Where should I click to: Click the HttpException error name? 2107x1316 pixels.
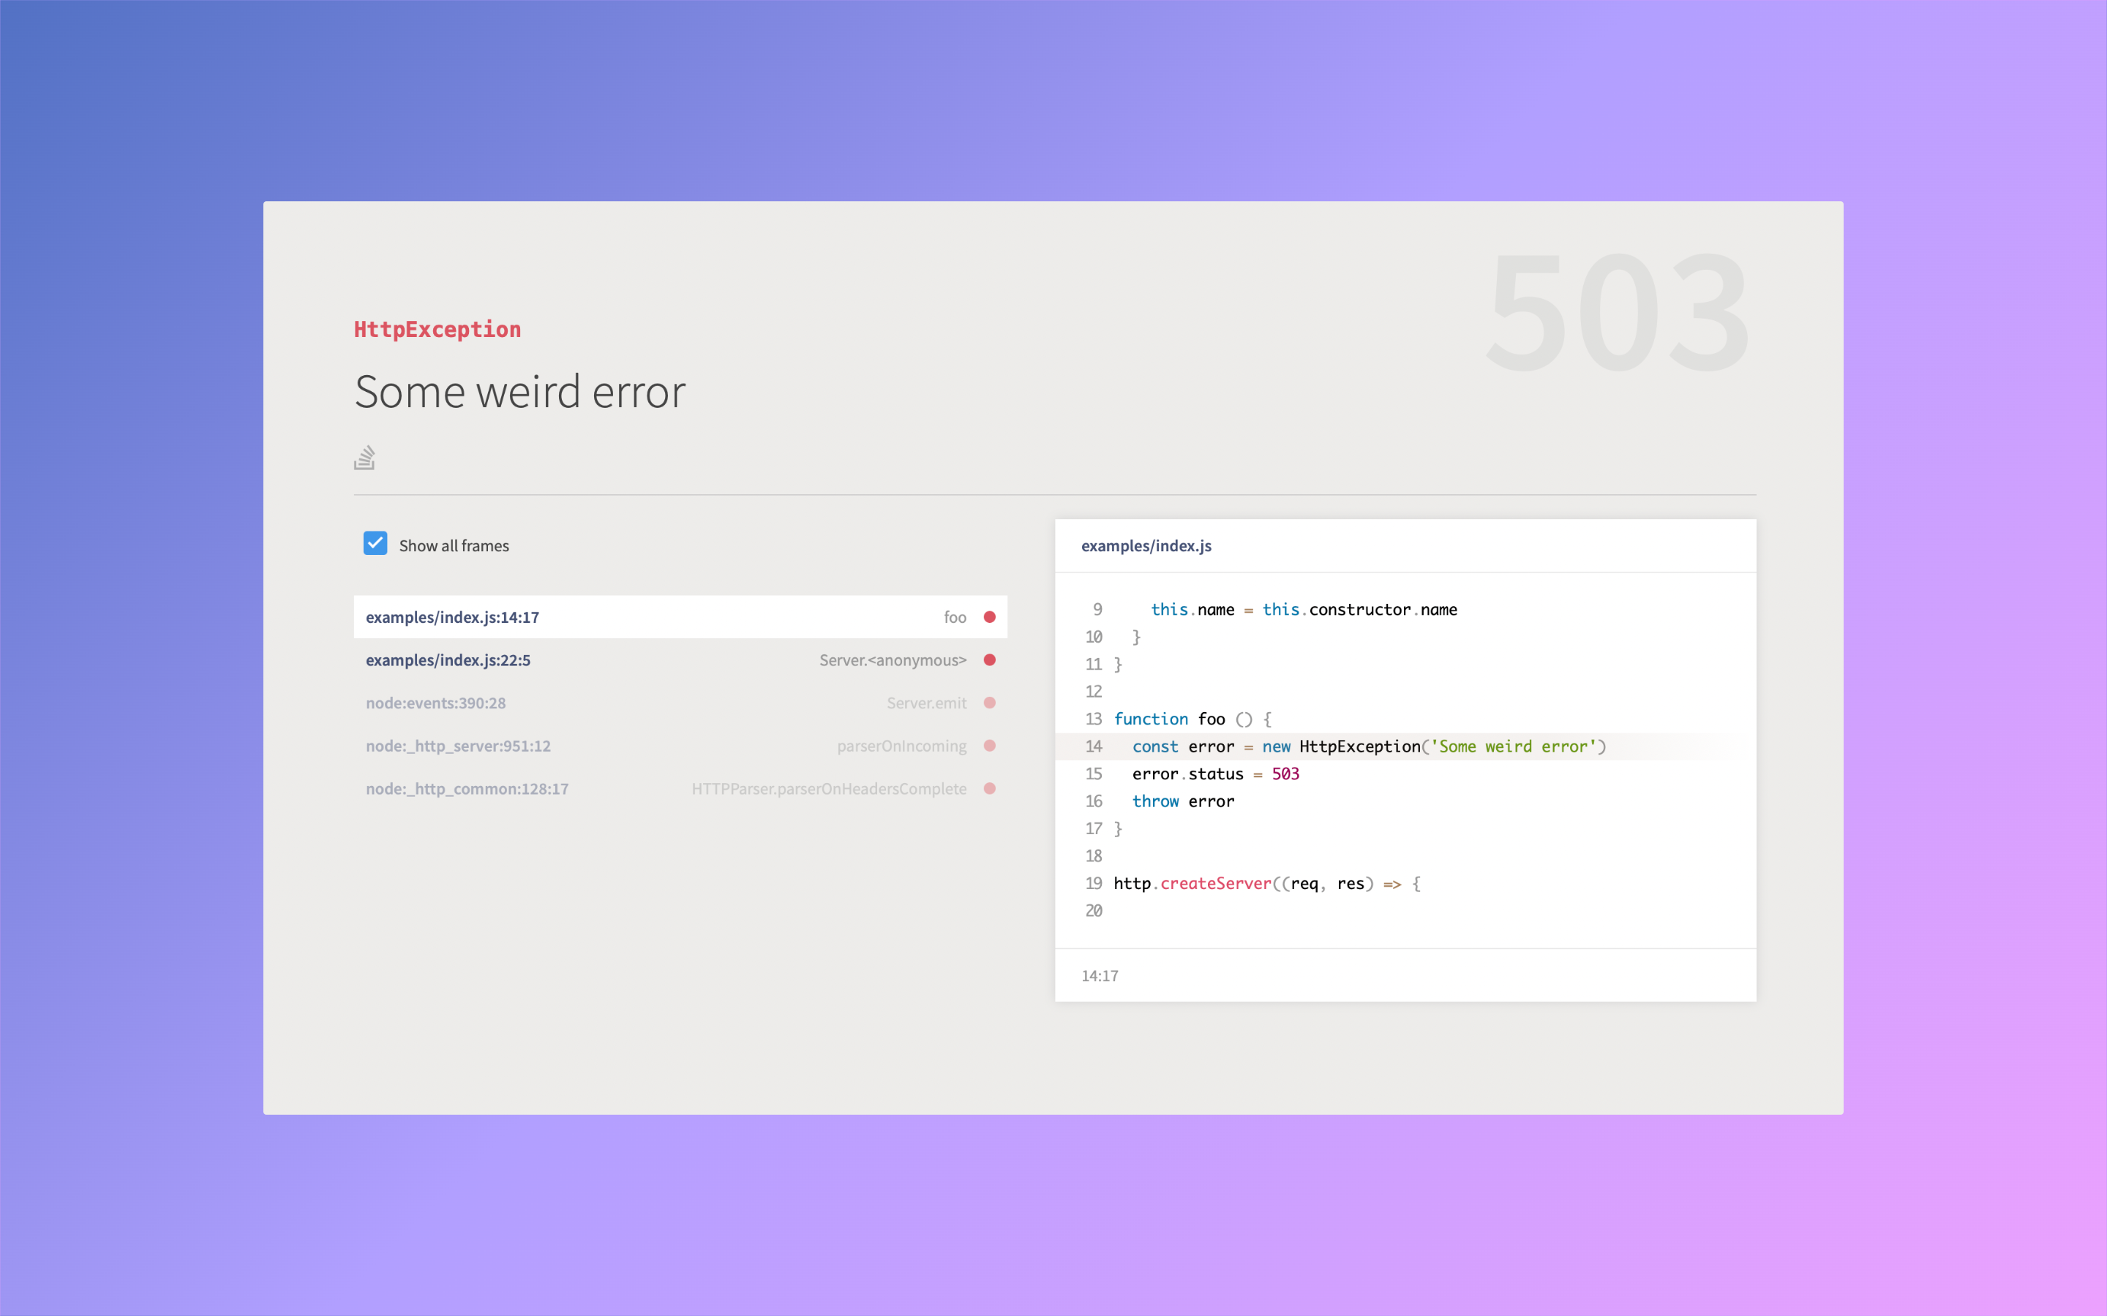coord(437,329)
